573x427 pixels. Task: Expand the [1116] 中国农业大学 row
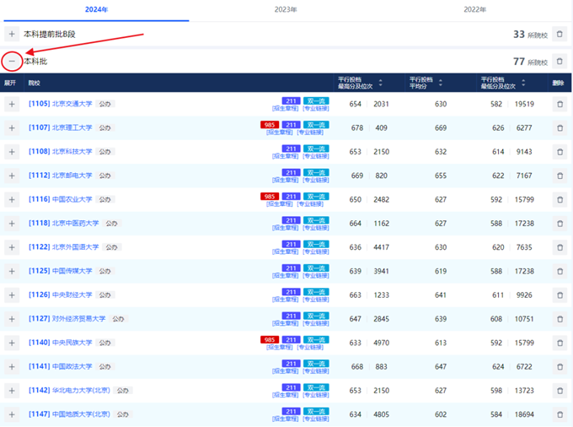12,199
